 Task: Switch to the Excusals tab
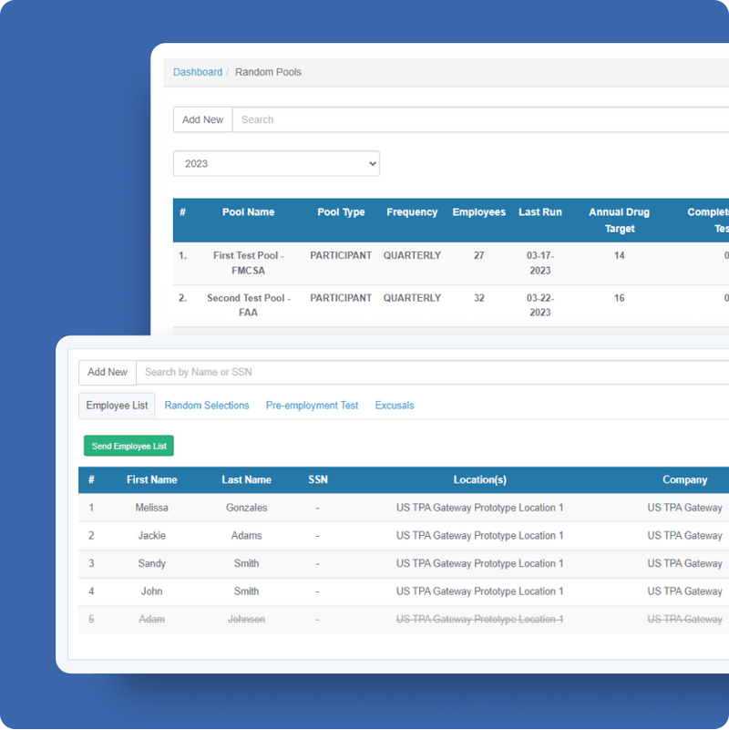(395, 406)
